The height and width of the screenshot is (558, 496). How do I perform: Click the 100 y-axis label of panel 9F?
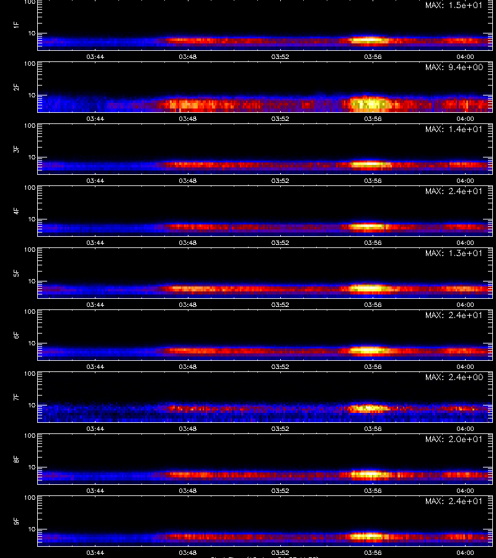(x=30, y=498)
